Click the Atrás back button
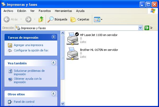The width and height of the screenshot is (159, 107). pyautogui.click(x=11, y=19)
